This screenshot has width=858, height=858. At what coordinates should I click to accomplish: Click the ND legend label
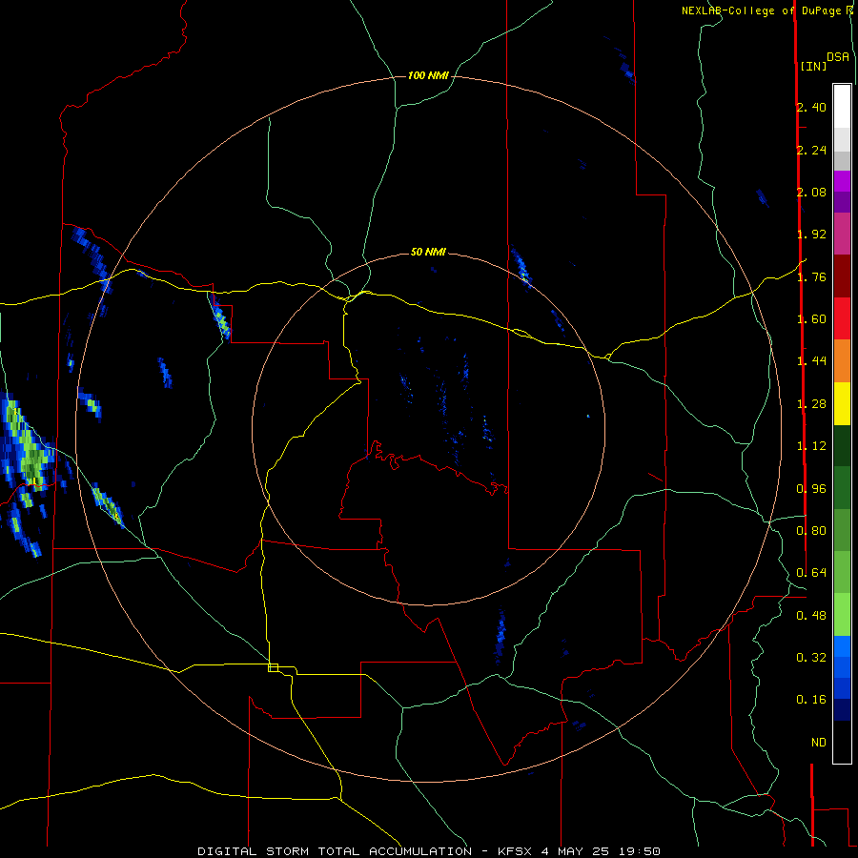(x=819, y=743)
